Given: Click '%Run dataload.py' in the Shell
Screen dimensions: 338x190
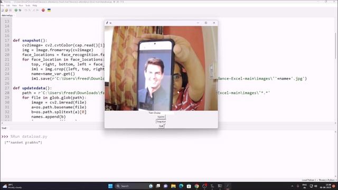Looking at the screenshot, I should coord(29,137).
